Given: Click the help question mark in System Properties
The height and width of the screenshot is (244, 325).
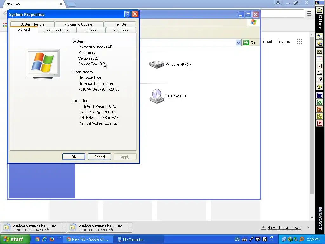Looking at the screenshot, I should click(128, 14).
